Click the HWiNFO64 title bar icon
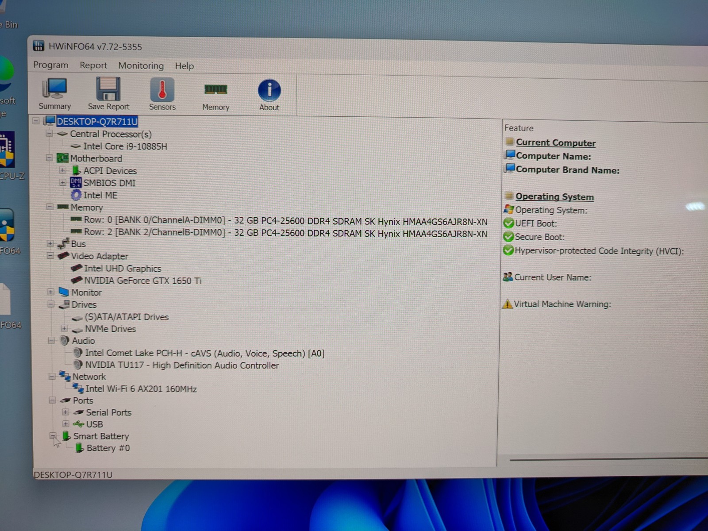Image resolution: width=708 pixels, height=531 pixels. coord(38,46)
